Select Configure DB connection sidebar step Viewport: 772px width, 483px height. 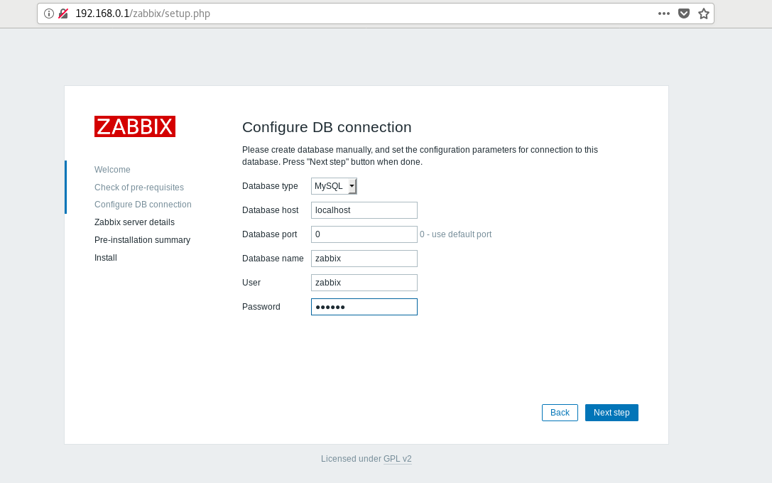tap(143, 205)
